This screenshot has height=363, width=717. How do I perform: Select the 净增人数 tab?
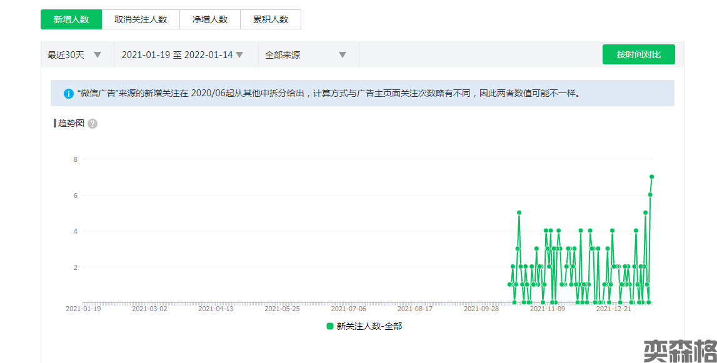click(x=210, y=19)
